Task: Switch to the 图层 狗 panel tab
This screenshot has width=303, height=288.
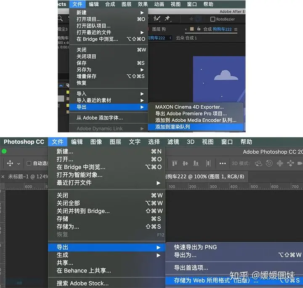Action: tap(159, 29)
